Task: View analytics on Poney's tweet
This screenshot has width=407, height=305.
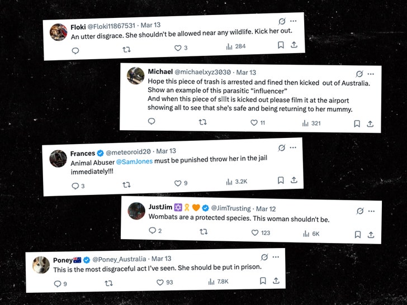Action: tap(218, 283)
